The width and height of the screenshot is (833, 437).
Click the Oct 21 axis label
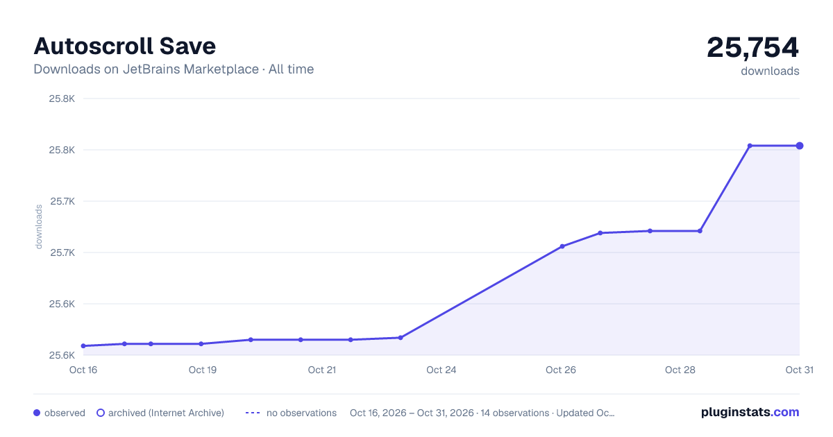pos(322,370)
